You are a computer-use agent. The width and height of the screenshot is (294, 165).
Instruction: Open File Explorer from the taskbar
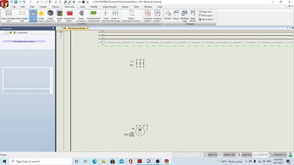[103, 161]
